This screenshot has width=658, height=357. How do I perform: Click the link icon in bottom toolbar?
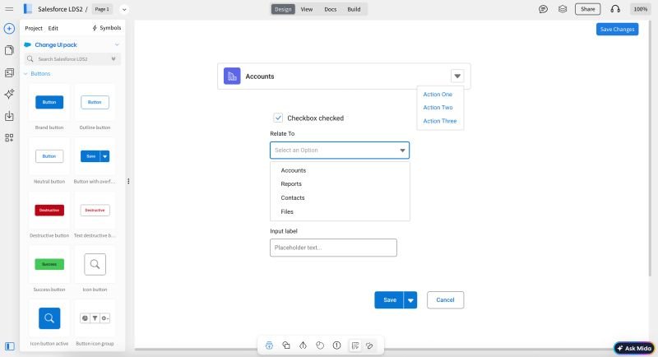click(369, 345)
